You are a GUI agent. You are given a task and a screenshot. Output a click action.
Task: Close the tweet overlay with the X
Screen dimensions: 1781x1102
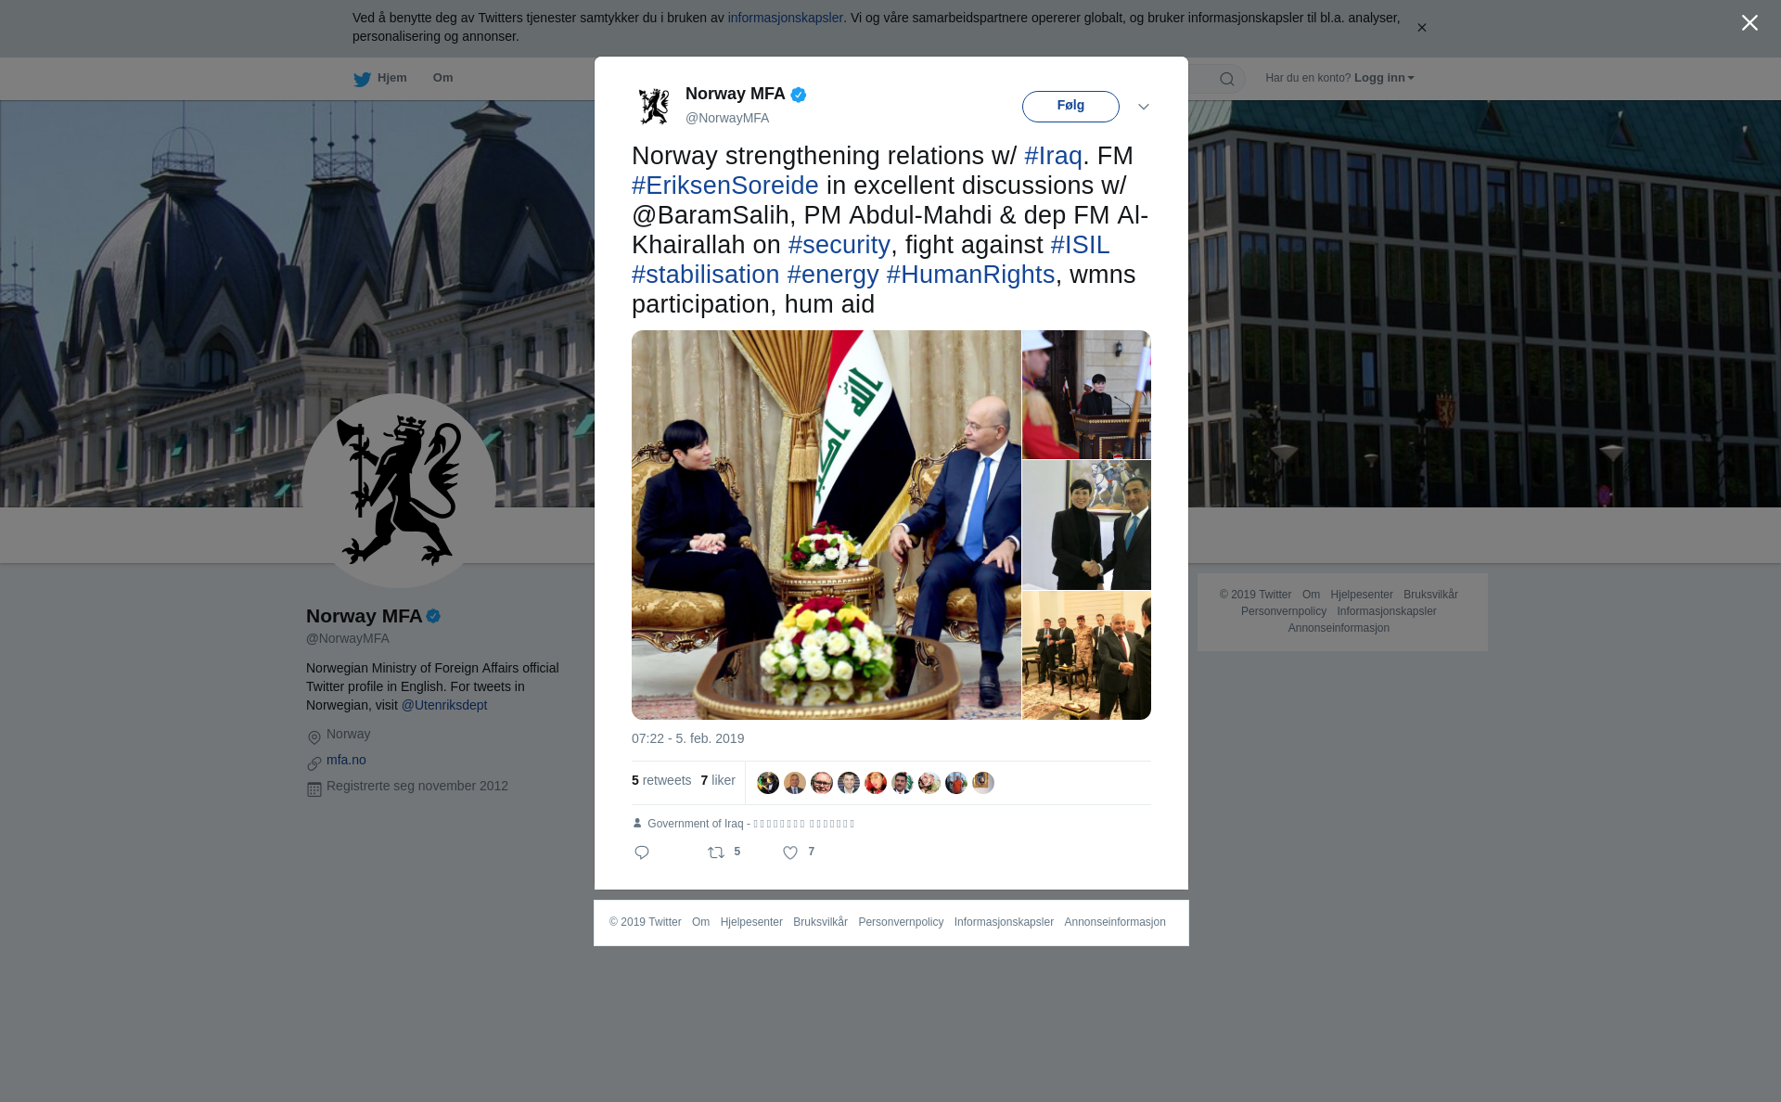1749,23
